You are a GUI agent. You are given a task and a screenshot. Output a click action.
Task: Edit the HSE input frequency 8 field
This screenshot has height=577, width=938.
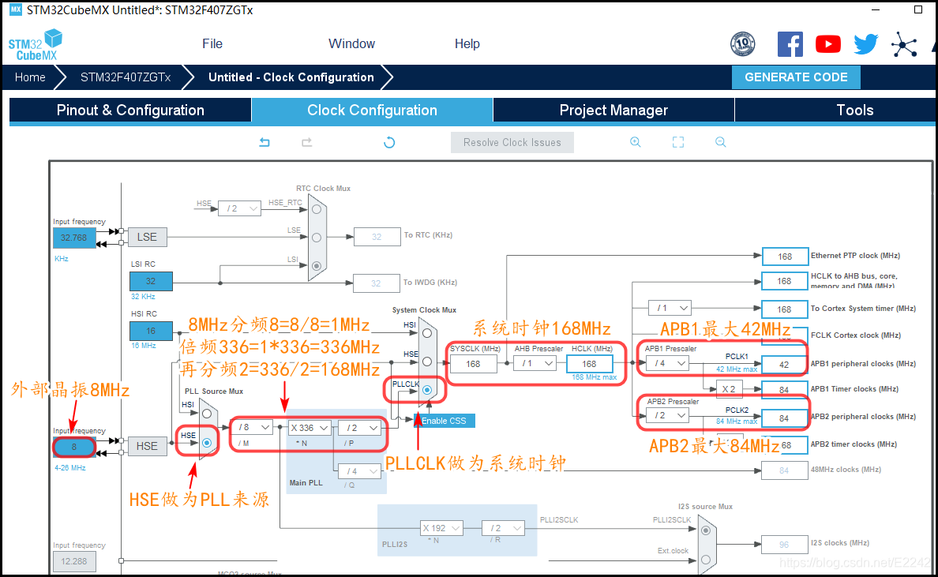click(x=74, y=447)
